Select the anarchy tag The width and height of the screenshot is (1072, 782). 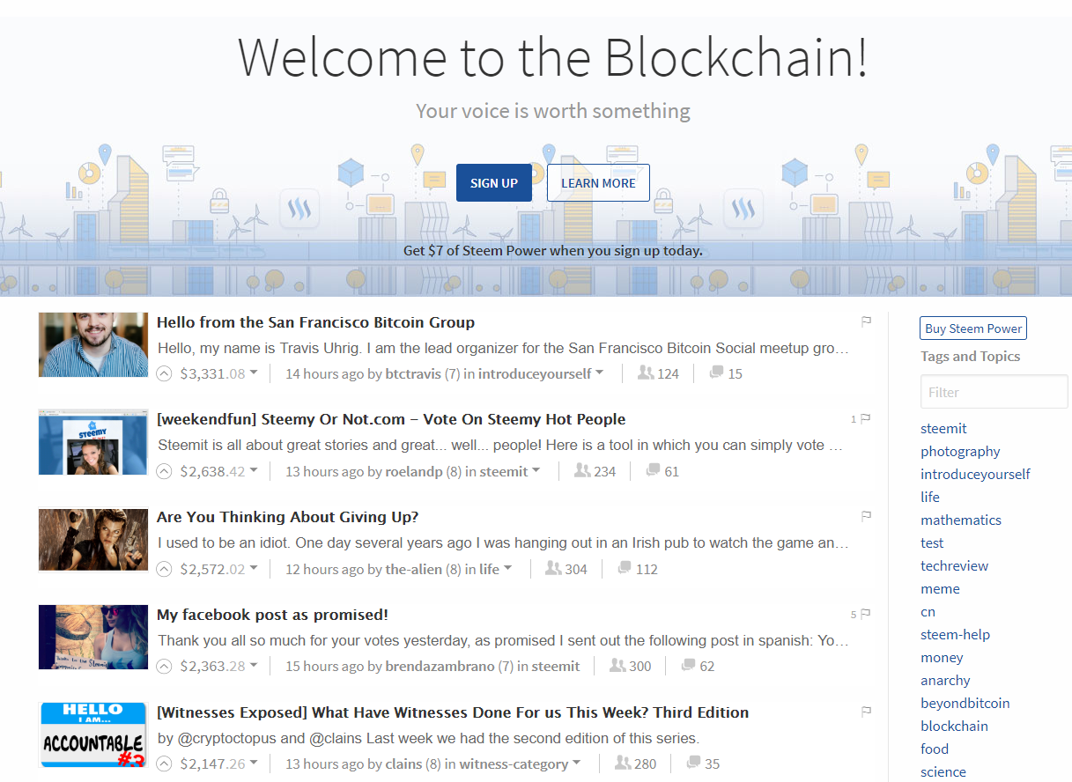pos(945,680)
